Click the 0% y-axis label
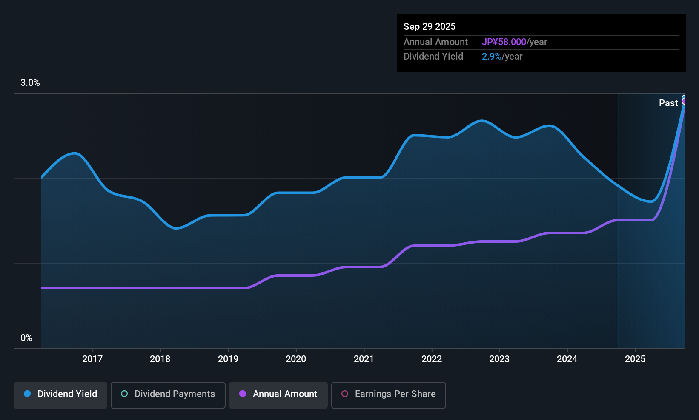Screen dimensions: 699x420 point(26,338)
